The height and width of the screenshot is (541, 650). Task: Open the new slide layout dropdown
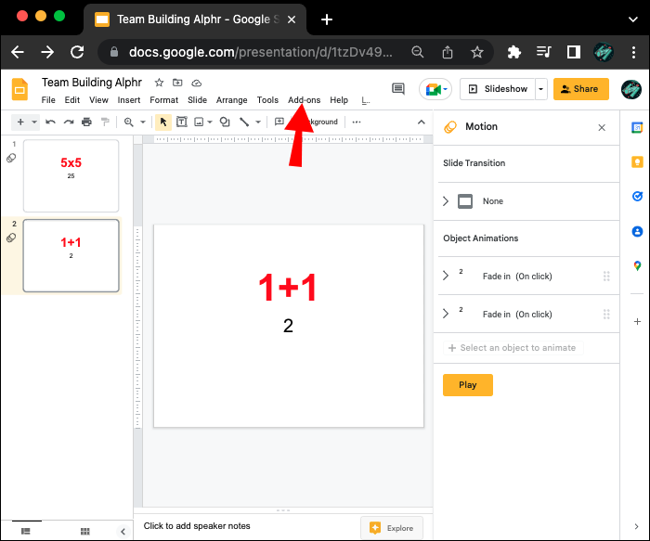34,122
